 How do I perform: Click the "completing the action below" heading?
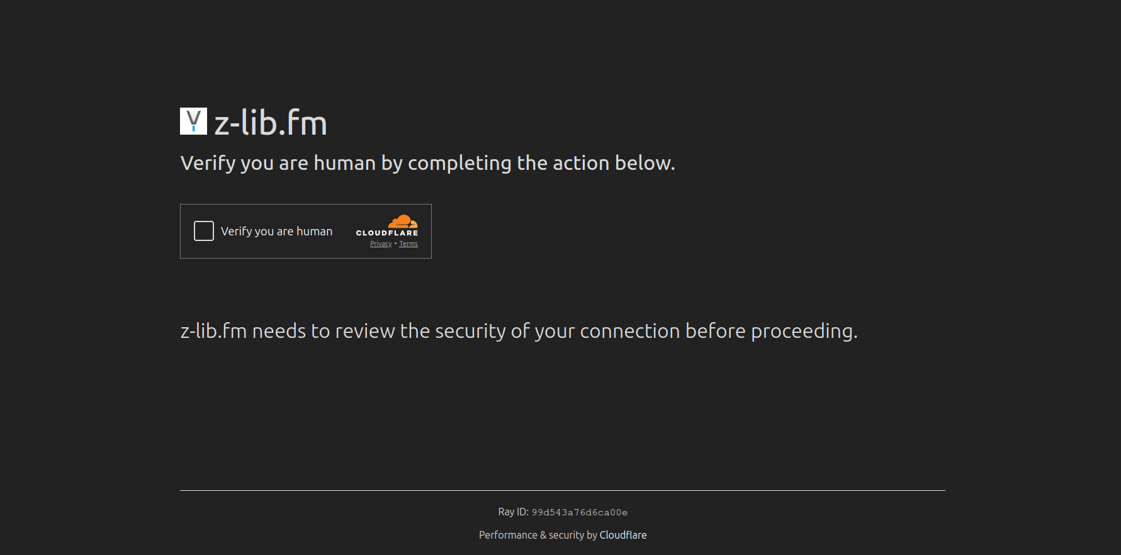pos(541,163)
